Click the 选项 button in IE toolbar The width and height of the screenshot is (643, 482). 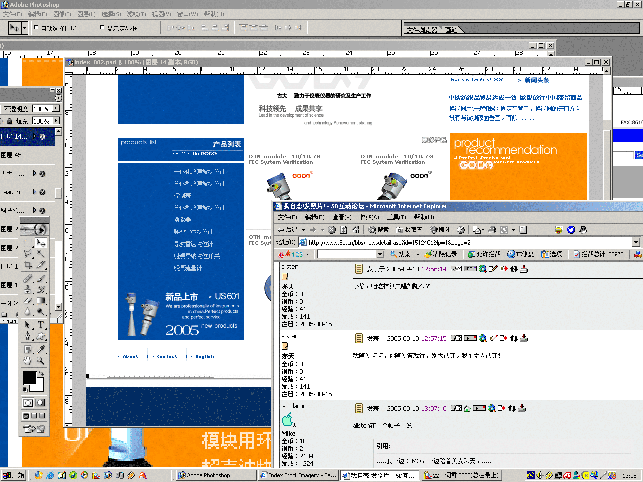(x=552, y=254)
